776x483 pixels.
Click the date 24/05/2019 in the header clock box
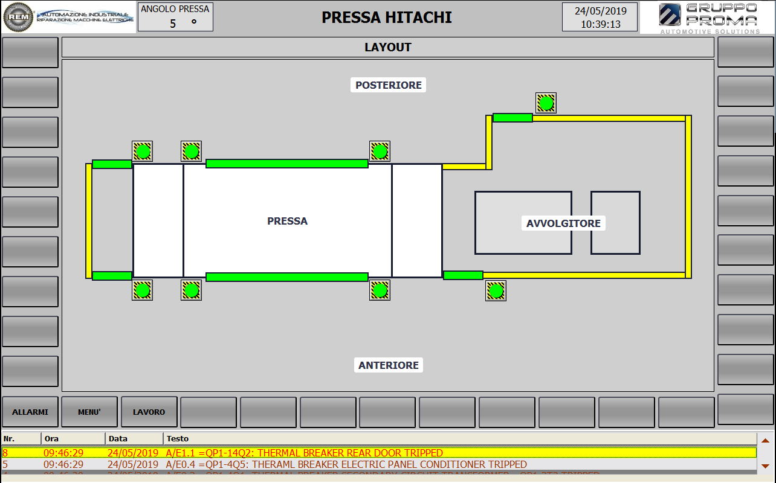600,11
